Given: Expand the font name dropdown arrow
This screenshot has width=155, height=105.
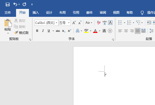Looking at the screenshot, I should [x=56, y=23].
